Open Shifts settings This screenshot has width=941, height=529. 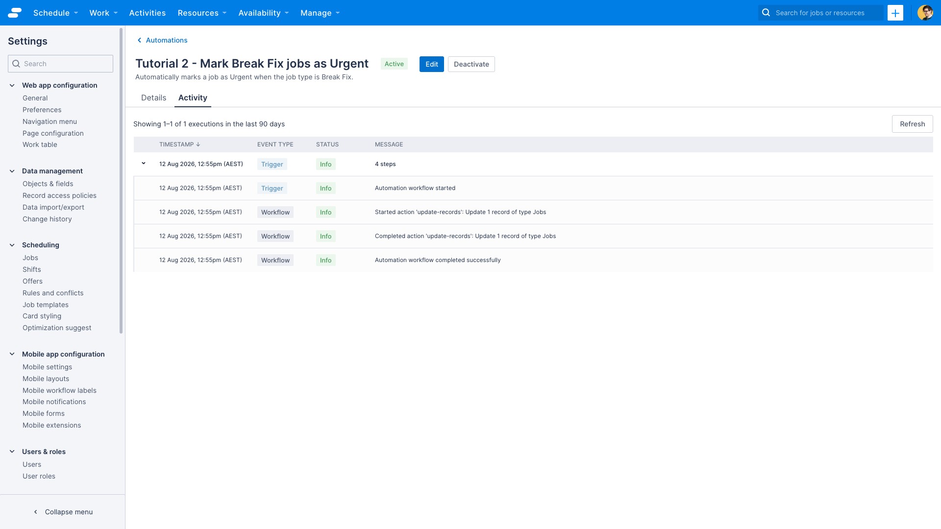click(x=32, y=269)
